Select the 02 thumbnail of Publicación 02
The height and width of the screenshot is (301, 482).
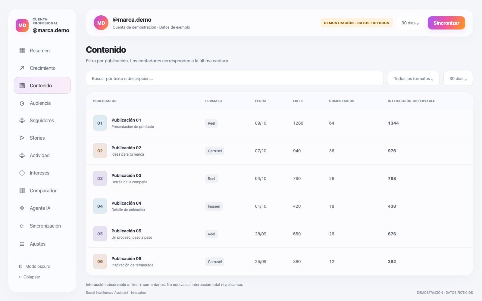click(x=100, y=151)
